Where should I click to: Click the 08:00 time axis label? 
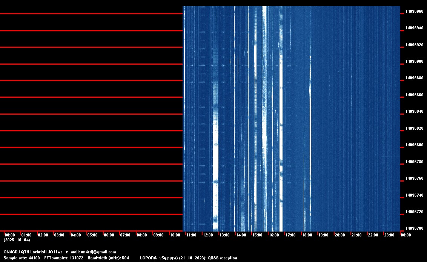tap(142, 235)
